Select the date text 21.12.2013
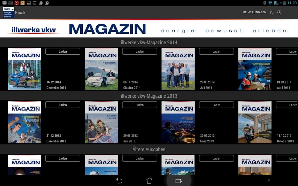 [54, 136]
